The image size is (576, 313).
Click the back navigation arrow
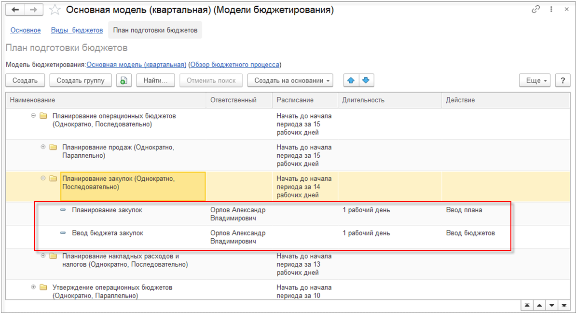[16, 10]
